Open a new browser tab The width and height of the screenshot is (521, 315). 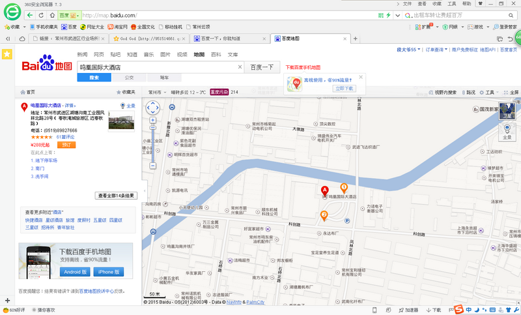[x=355, y=38]
